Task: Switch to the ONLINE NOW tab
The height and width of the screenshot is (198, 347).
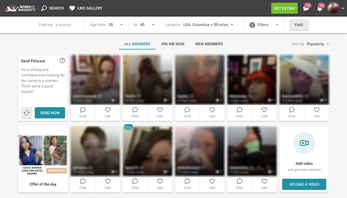Action: [172, 44]
